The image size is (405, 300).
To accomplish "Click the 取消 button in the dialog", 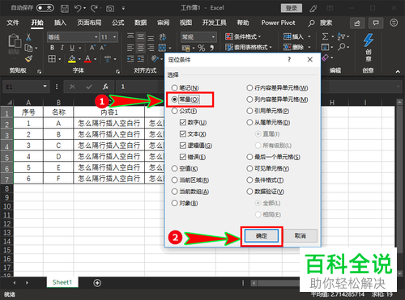I will (300, 236).
